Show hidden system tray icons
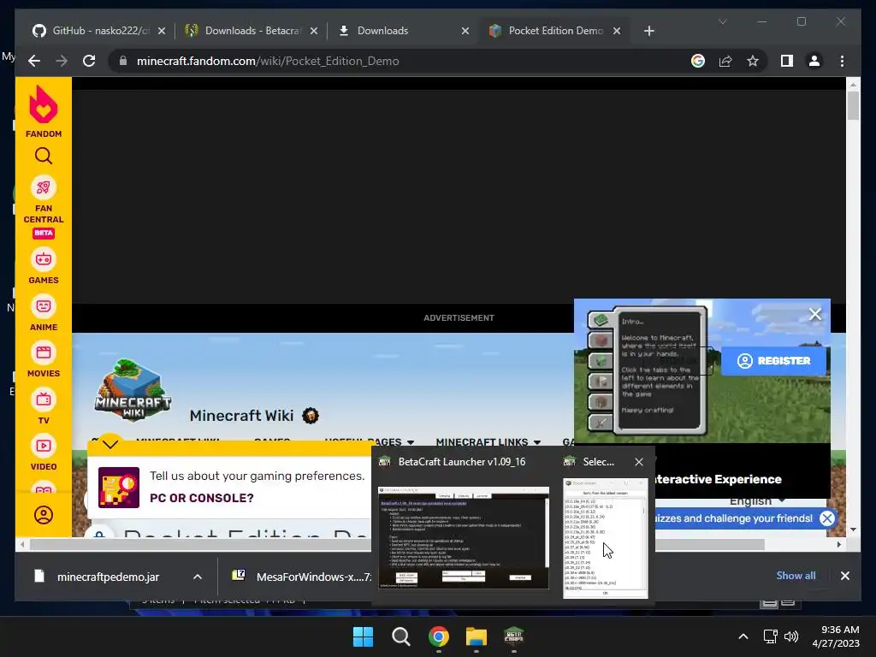 point(743,636)
